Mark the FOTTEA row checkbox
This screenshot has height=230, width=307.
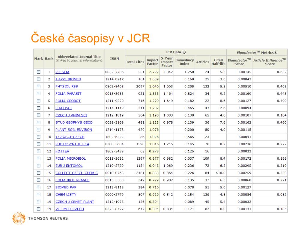[x=39, y=151]
